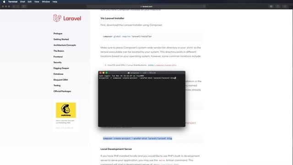This screenshot has height=165, width=293.
Task: Open the Shell menu
Action: (x=22, y=2)
